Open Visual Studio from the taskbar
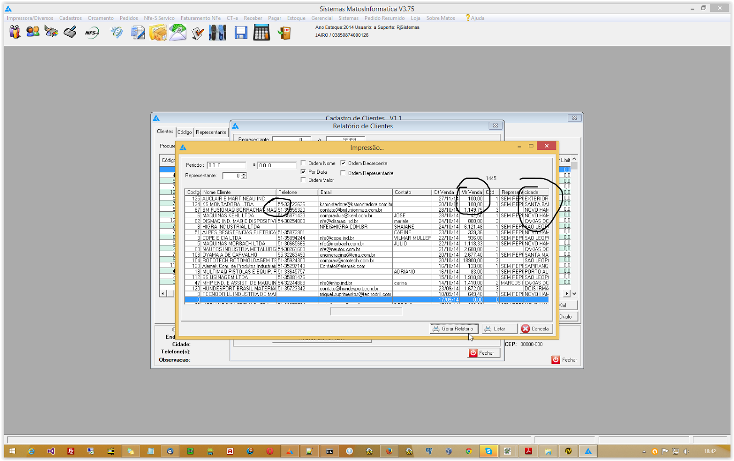Image resolution: width=734 pixels, height=461 pixels. click(x=51, y=451)
